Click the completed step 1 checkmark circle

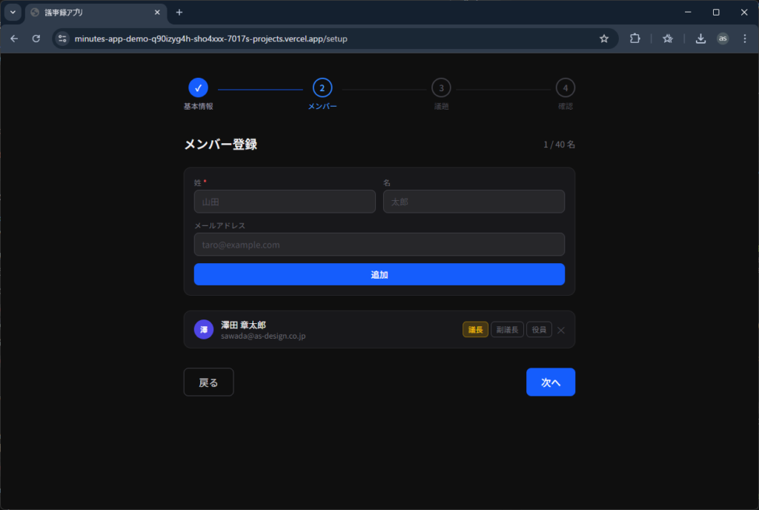tap(198, 88)
